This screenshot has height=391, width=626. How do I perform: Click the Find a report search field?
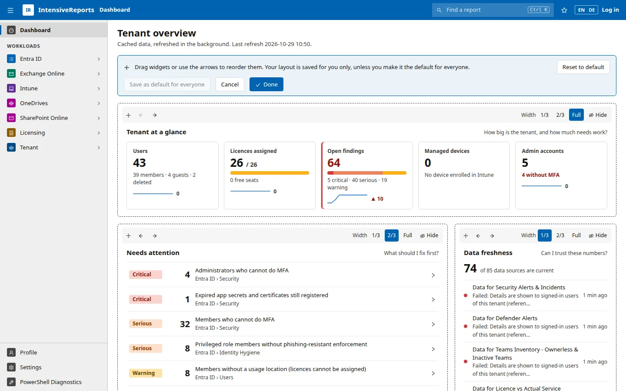pyautogui.click(x=493, y=10)
